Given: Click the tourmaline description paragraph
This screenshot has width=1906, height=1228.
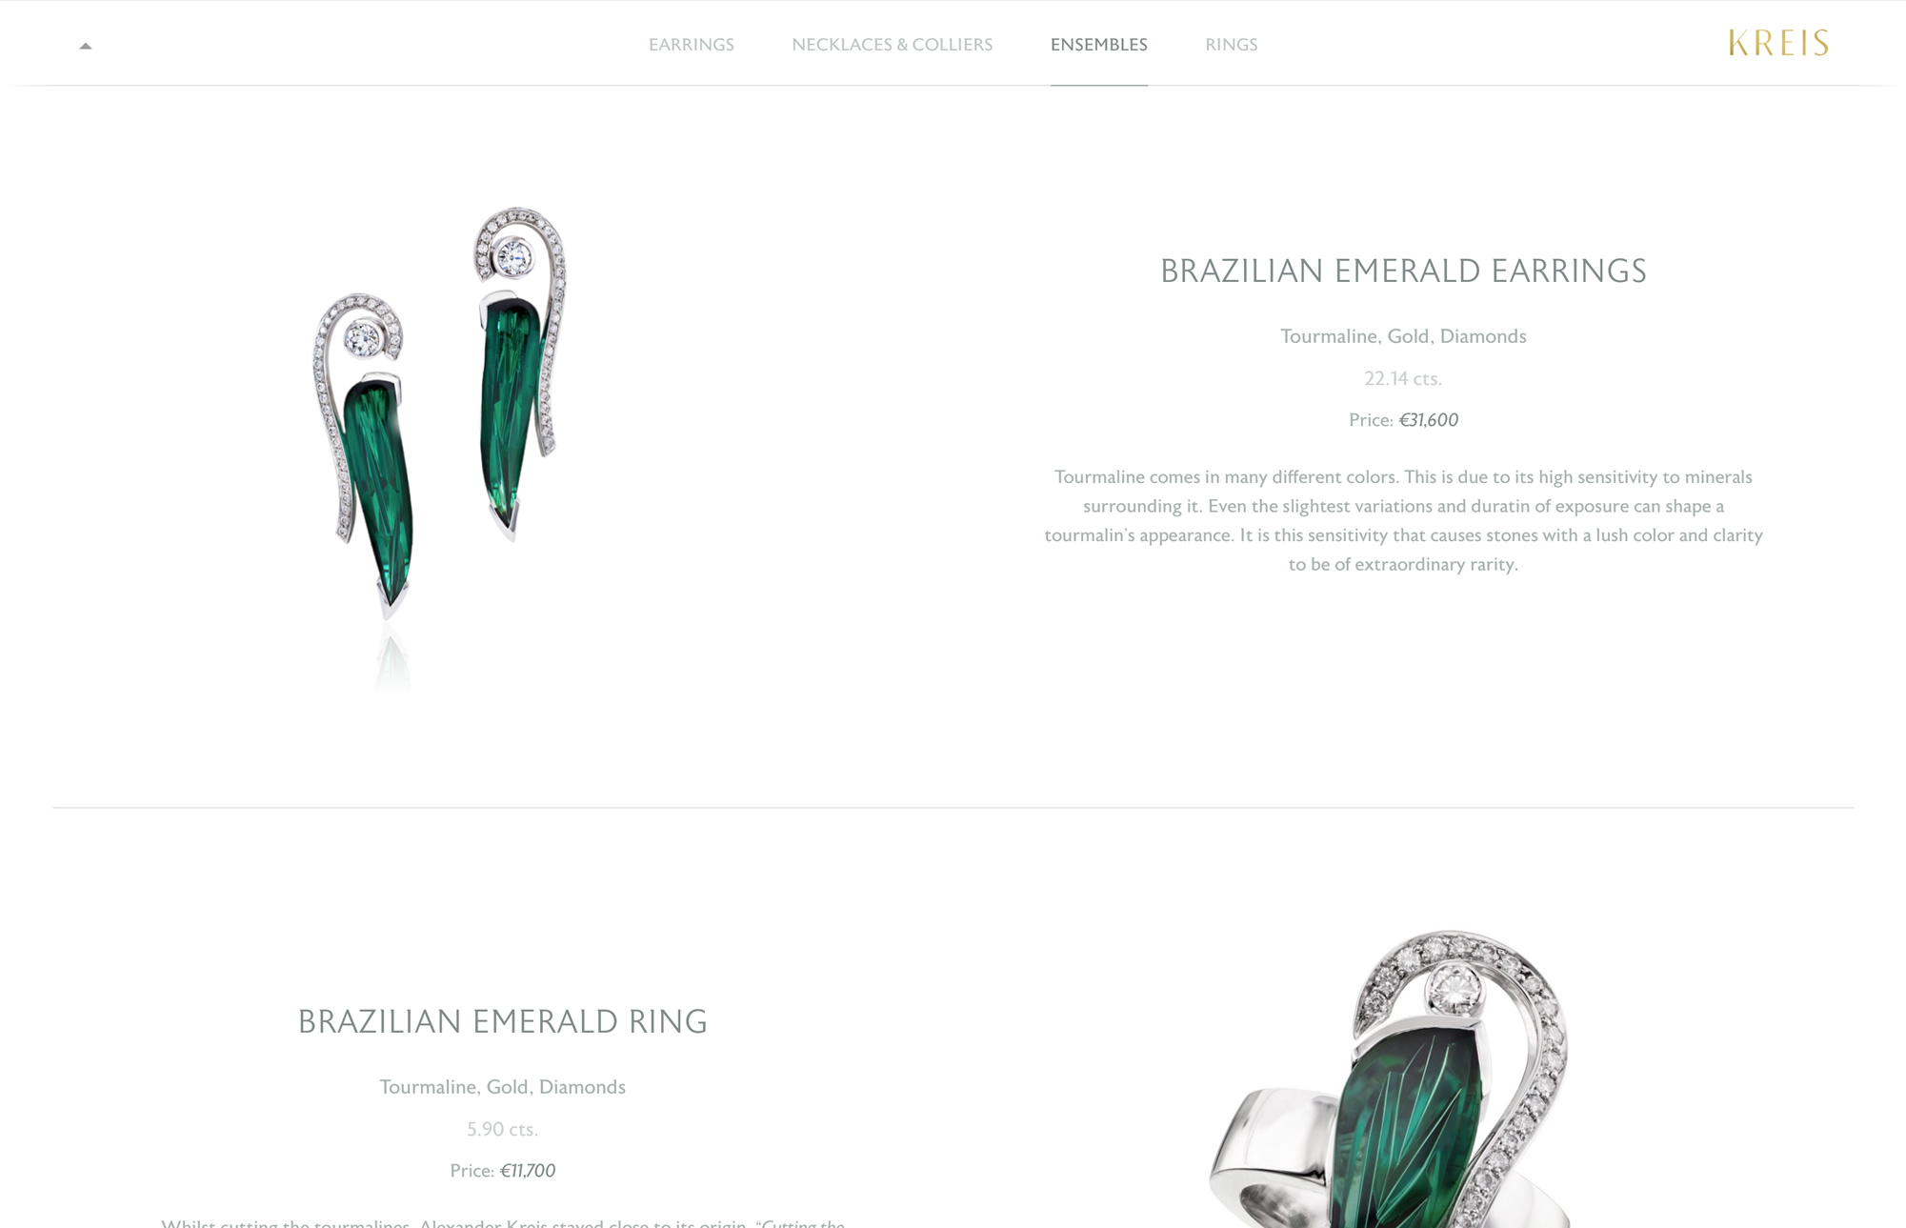Looking at the screenshot, I should click(1403, 520).
